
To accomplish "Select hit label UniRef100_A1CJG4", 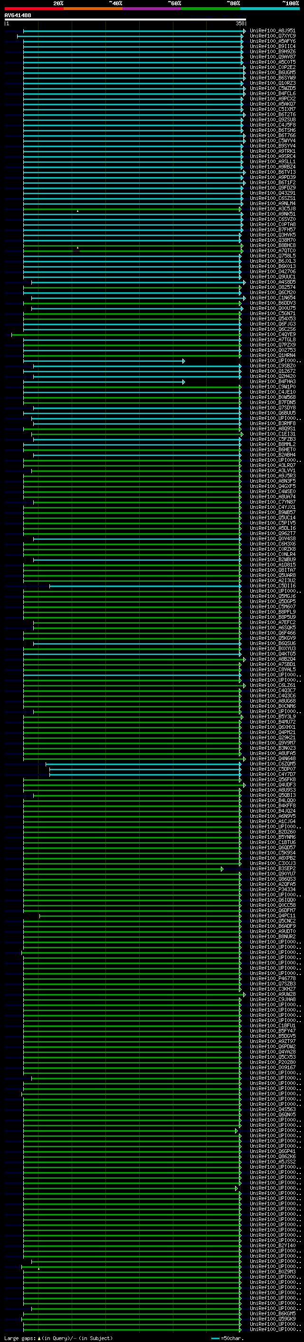I will tap(272, 822).
